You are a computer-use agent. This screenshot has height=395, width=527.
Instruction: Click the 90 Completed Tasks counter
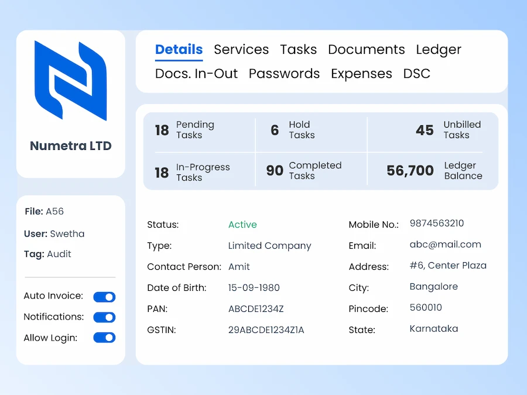pos(303,170)
